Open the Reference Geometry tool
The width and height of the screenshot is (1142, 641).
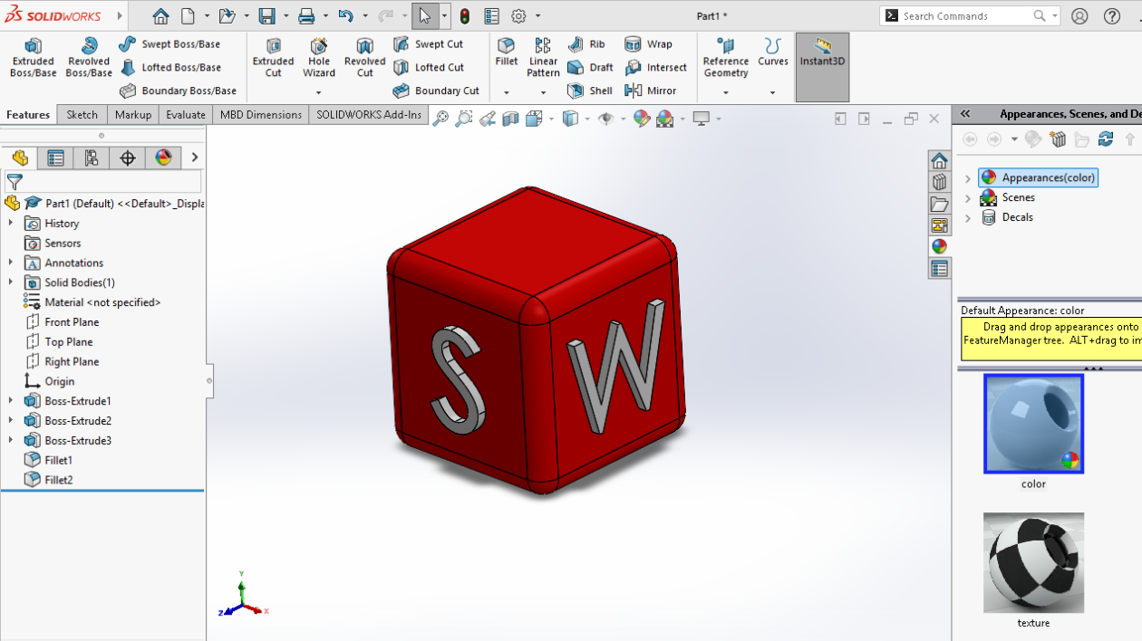pyautogui.click(x=726, y=58)
